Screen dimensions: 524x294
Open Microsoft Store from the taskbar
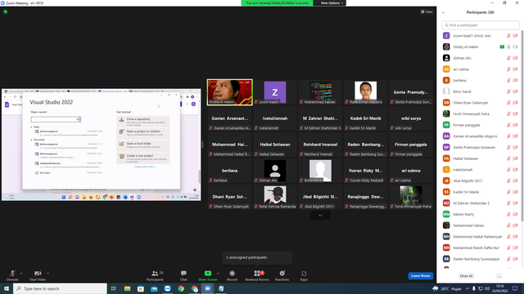point(141,288)
